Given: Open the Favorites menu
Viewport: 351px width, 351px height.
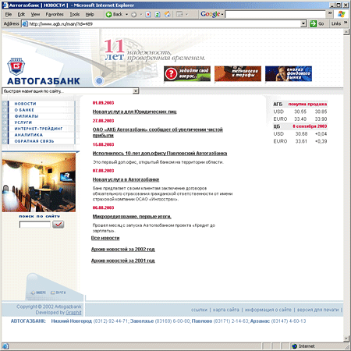Looking at the screenshot, I should tap(55, 14).
